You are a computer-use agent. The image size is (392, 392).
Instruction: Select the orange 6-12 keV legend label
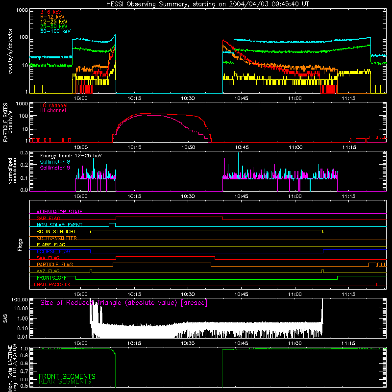(52, 17)
